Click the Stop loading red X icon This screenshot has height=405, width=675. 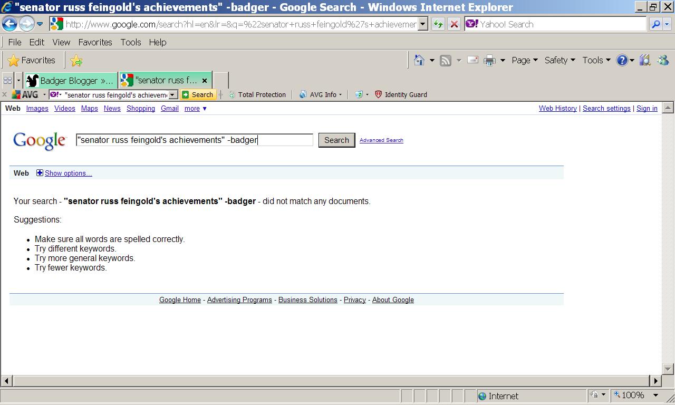pos(454,24)
